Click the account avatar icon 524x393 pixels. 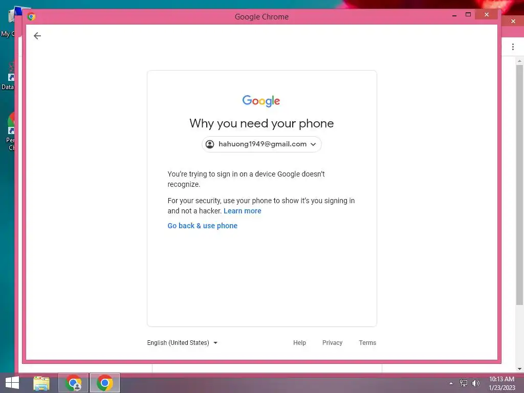(210, 144)
